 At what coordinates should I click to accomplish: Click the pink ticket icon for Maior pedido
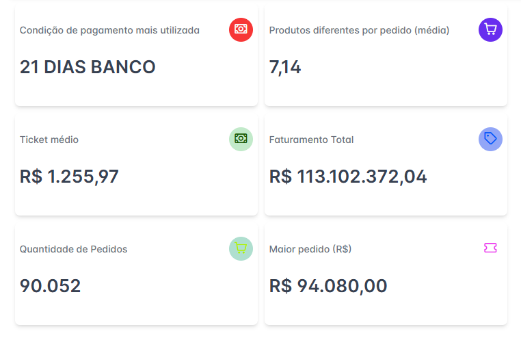490,248
